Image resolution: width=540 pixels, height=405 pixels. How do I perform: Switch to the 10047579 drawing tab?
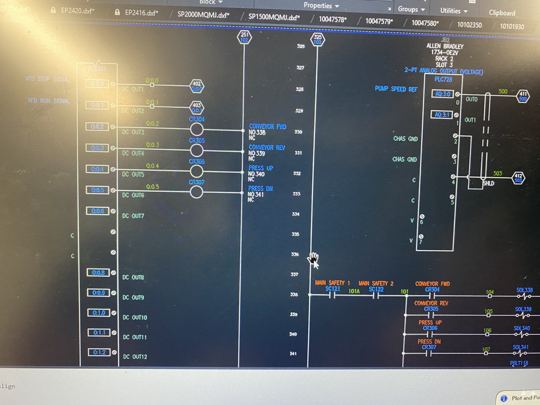coord(379,21)
